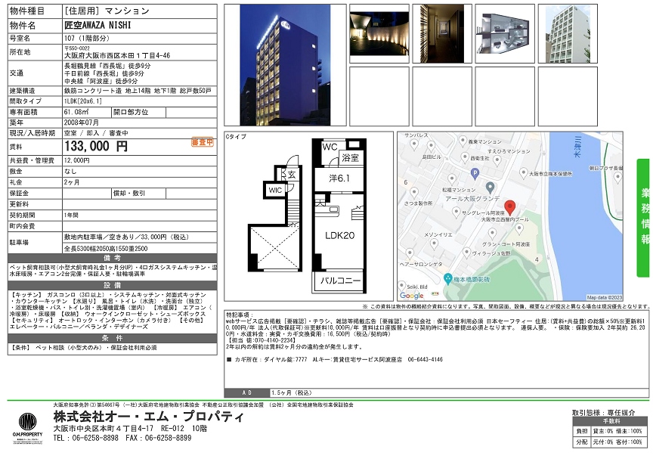The image size is (653, 459).
Task: Click the Google logo on the map
Action: point(412,296)
